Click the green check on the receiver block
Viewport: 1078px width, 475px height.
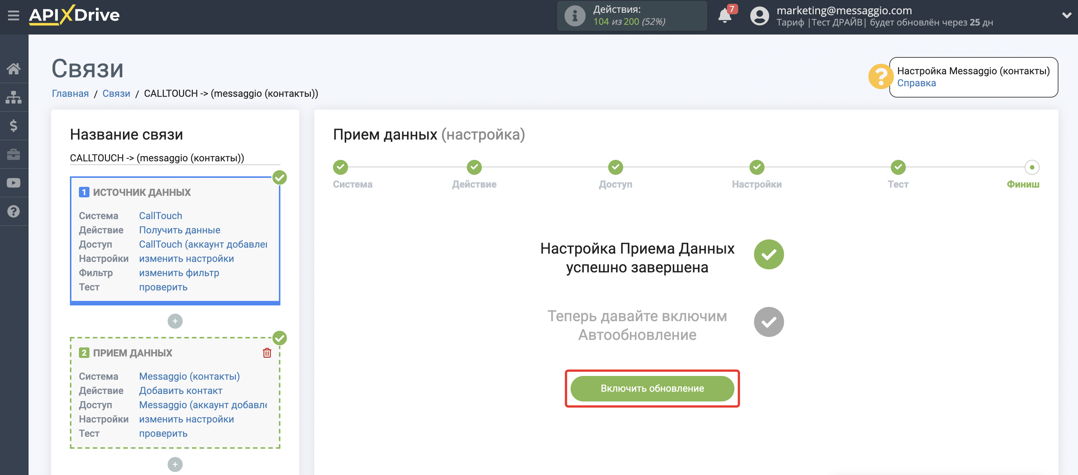pyautogui.click(x=280, y=338)
